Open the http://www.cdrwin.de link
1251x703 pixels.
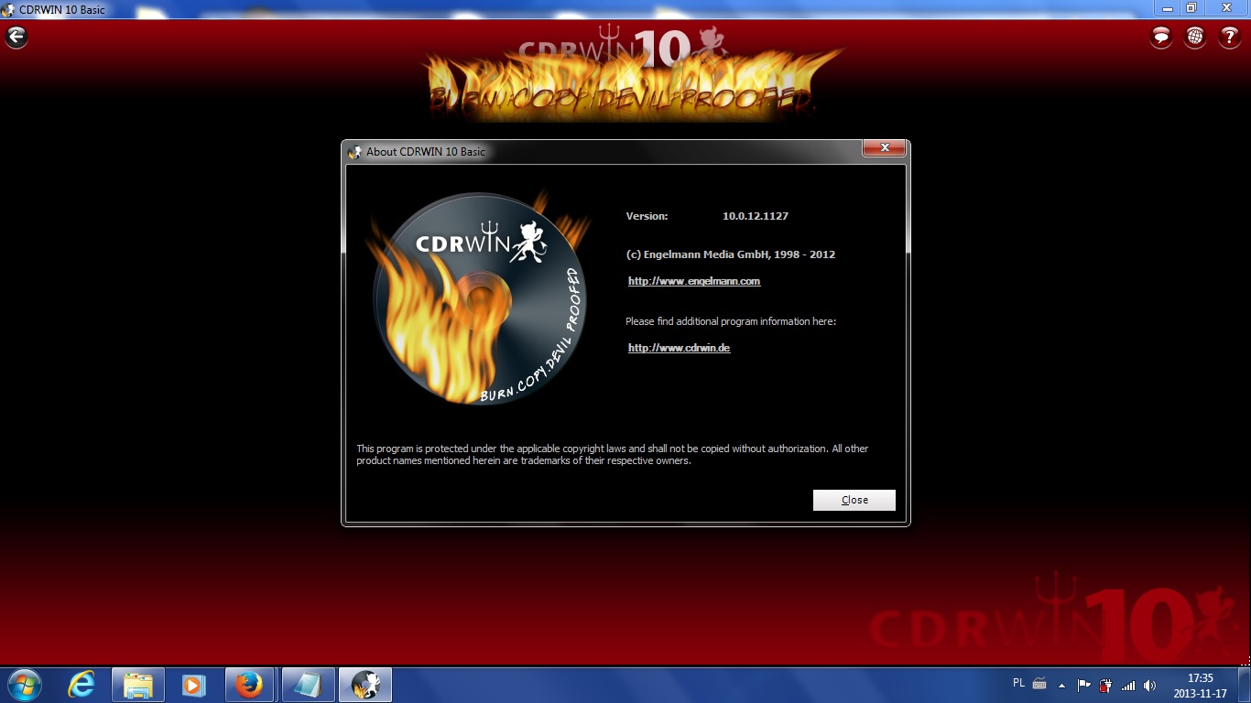point(679,348)
